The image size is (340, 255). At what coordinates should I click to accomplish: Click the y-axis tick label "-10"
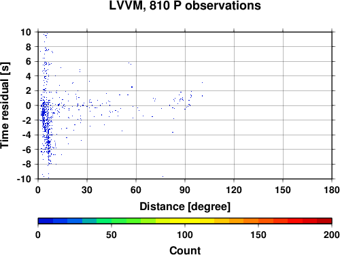click(x=24, y=179)
